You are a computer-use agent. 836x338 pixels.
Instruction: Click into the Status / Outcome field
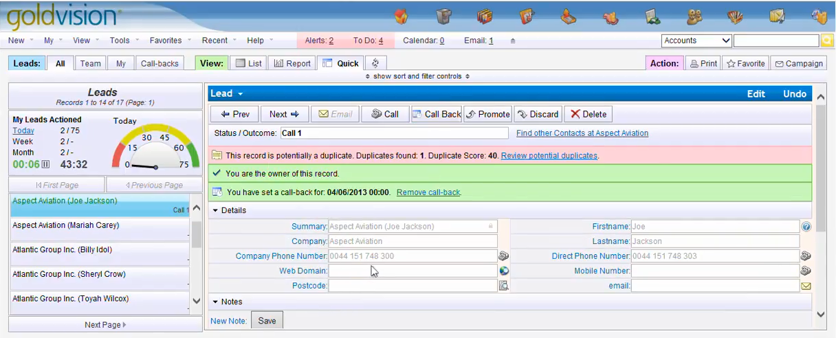tap(394, 133)
